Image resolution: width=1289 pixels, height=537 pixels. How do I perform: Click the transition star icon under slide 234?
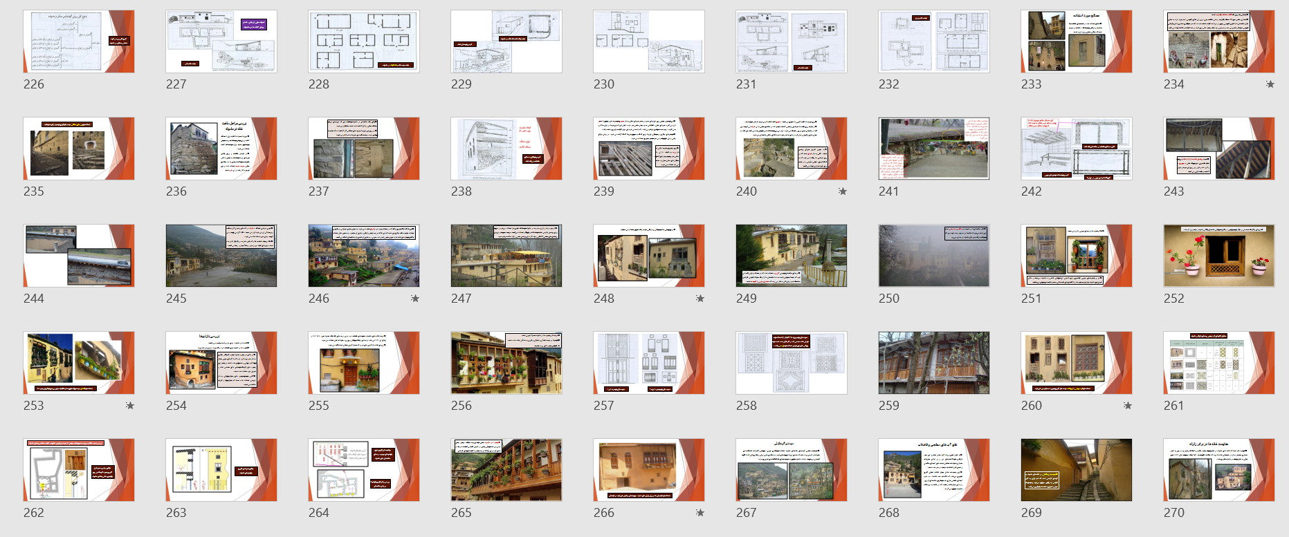click(x=1270, y=84)
